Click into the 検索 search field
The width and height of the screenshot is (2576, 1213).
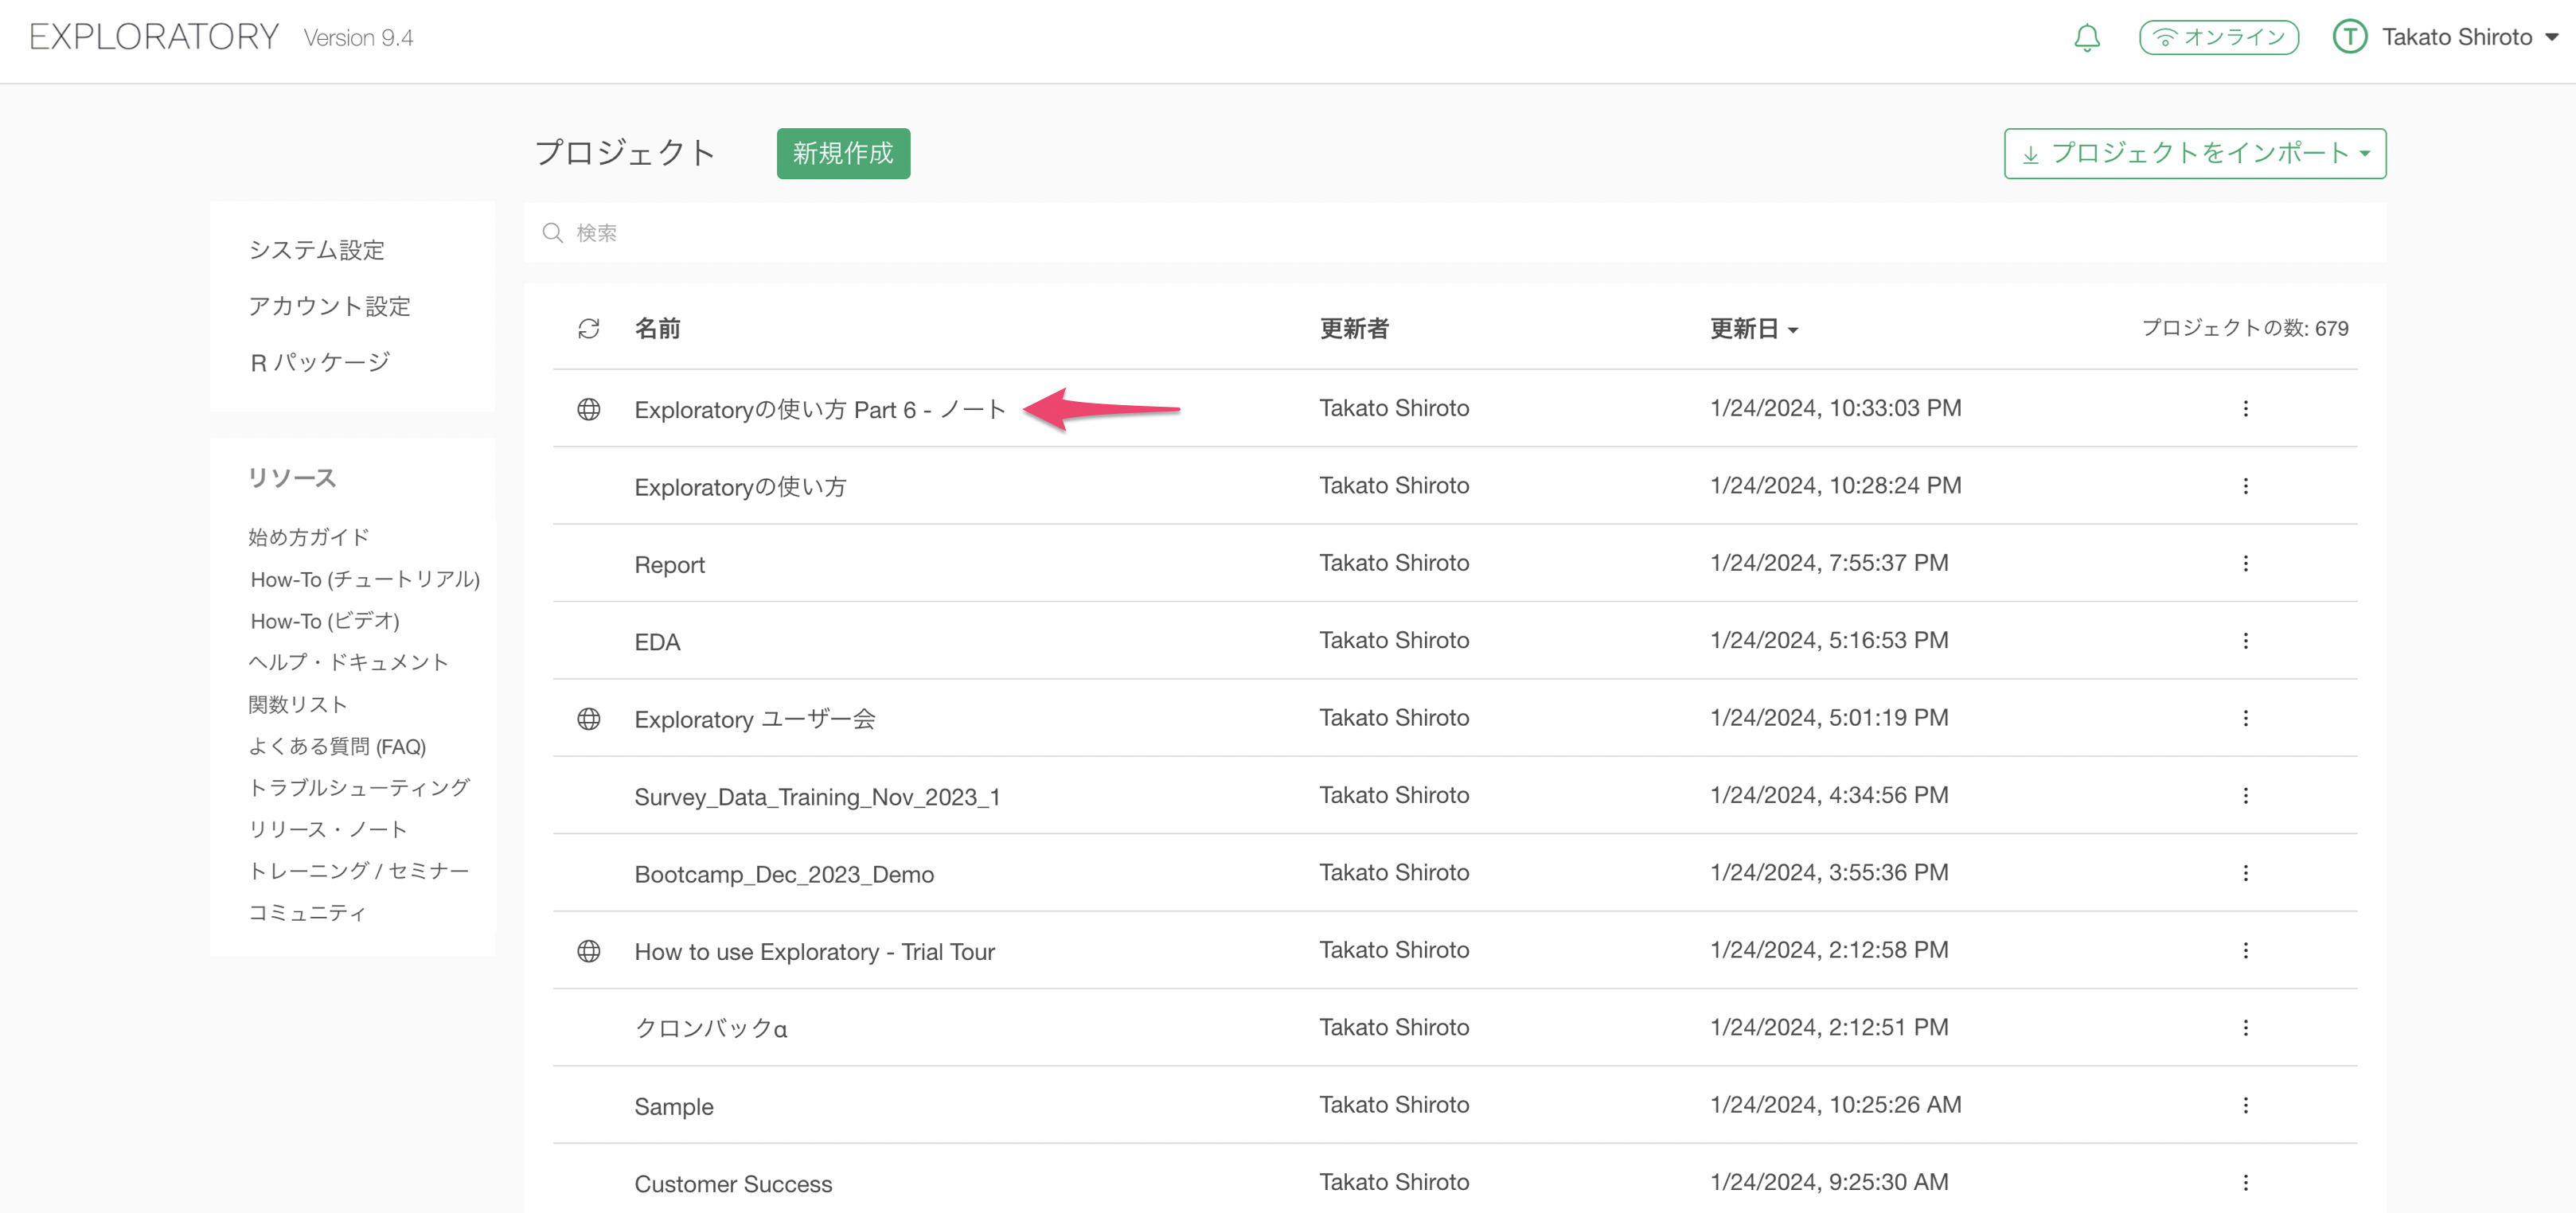click(x=1455, y=233)
